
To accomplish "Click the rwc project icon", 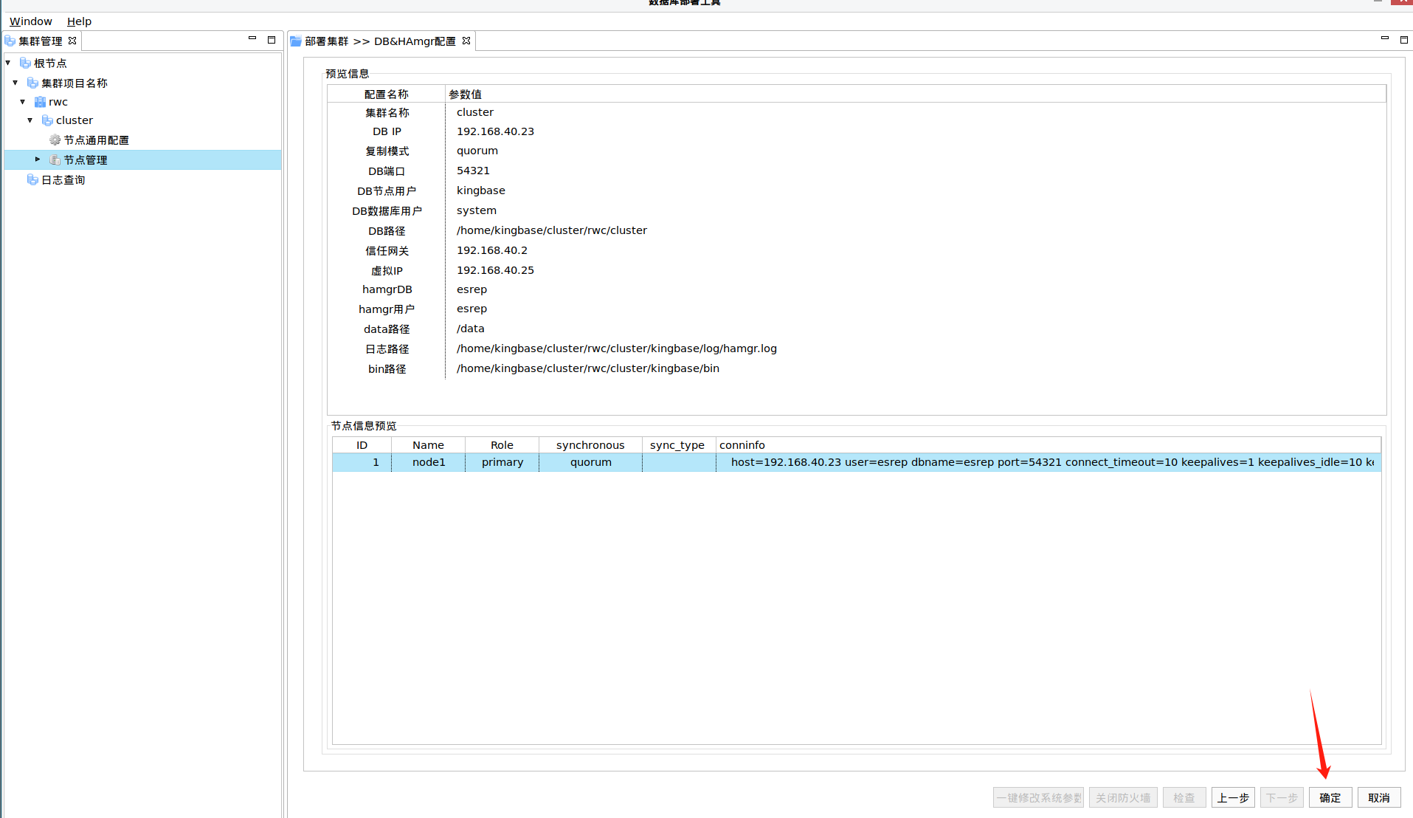I will 40,102.
